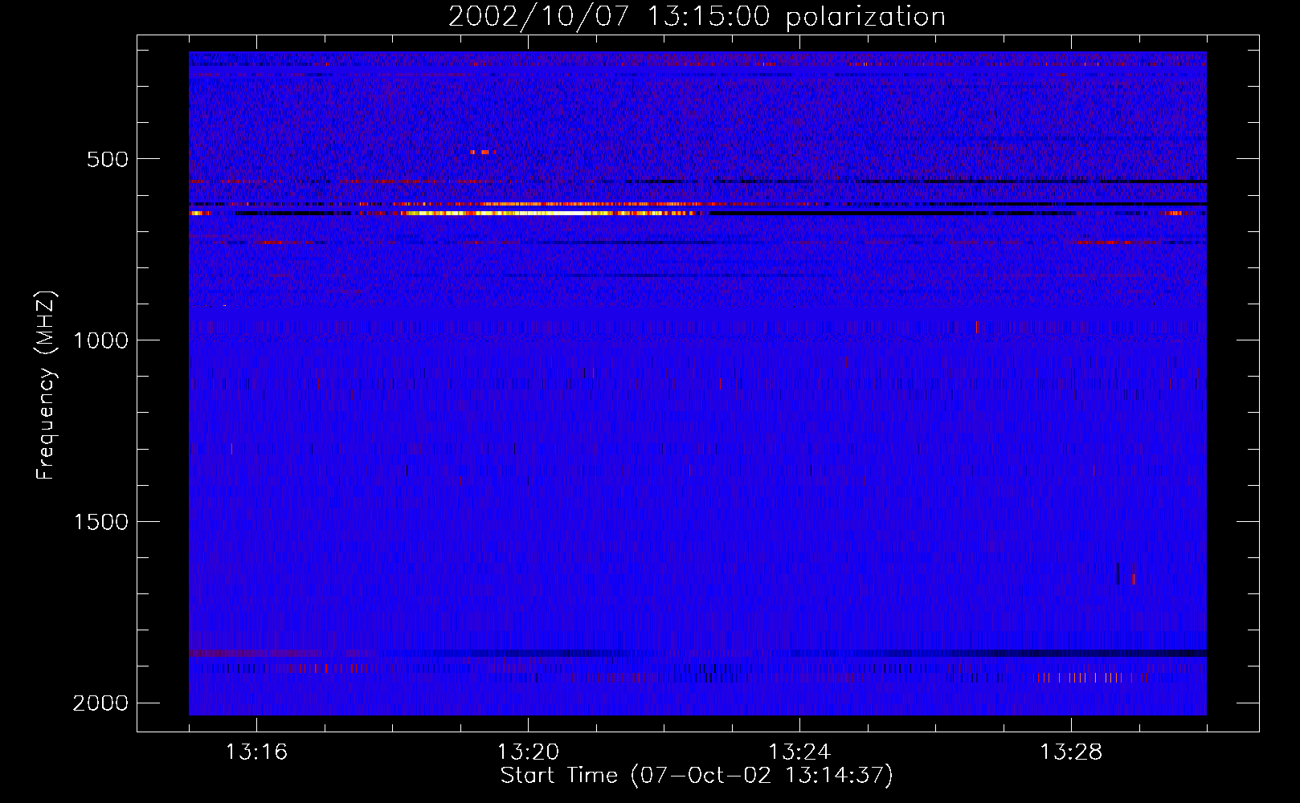The height and width of the screenshot is (803, 1300).
Task: Click the bright white emission streak in spectrogram
Action: (x=546, y=213)
